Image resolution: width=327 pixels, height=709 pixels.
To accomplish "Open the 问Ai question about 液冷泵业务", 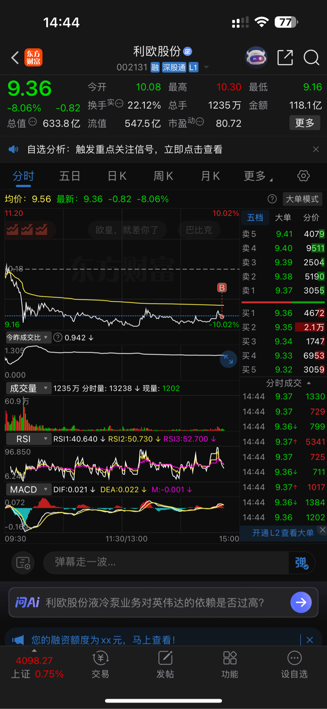I will click(x=155, y=603).
